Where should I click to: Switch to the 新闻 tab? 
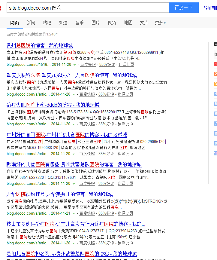click(x=31, y=23)
